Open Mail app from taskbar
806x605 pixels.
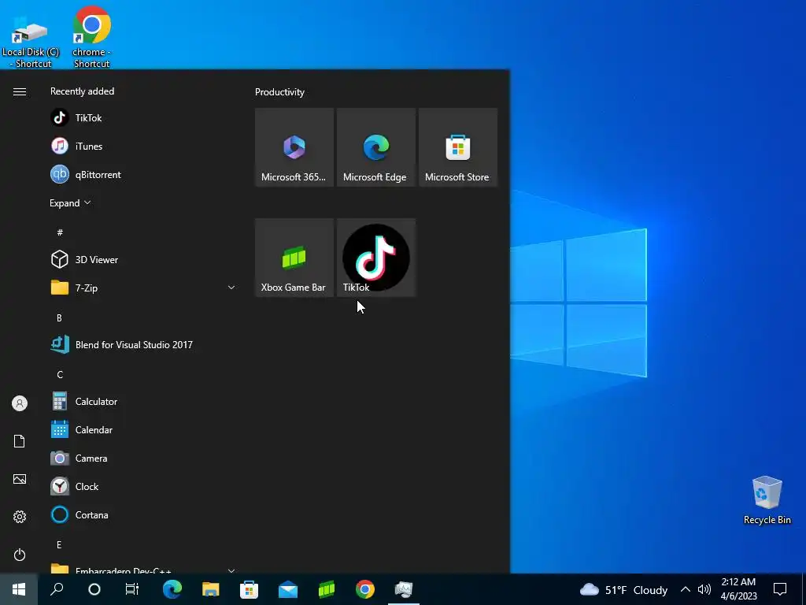[x=288, y=589]
